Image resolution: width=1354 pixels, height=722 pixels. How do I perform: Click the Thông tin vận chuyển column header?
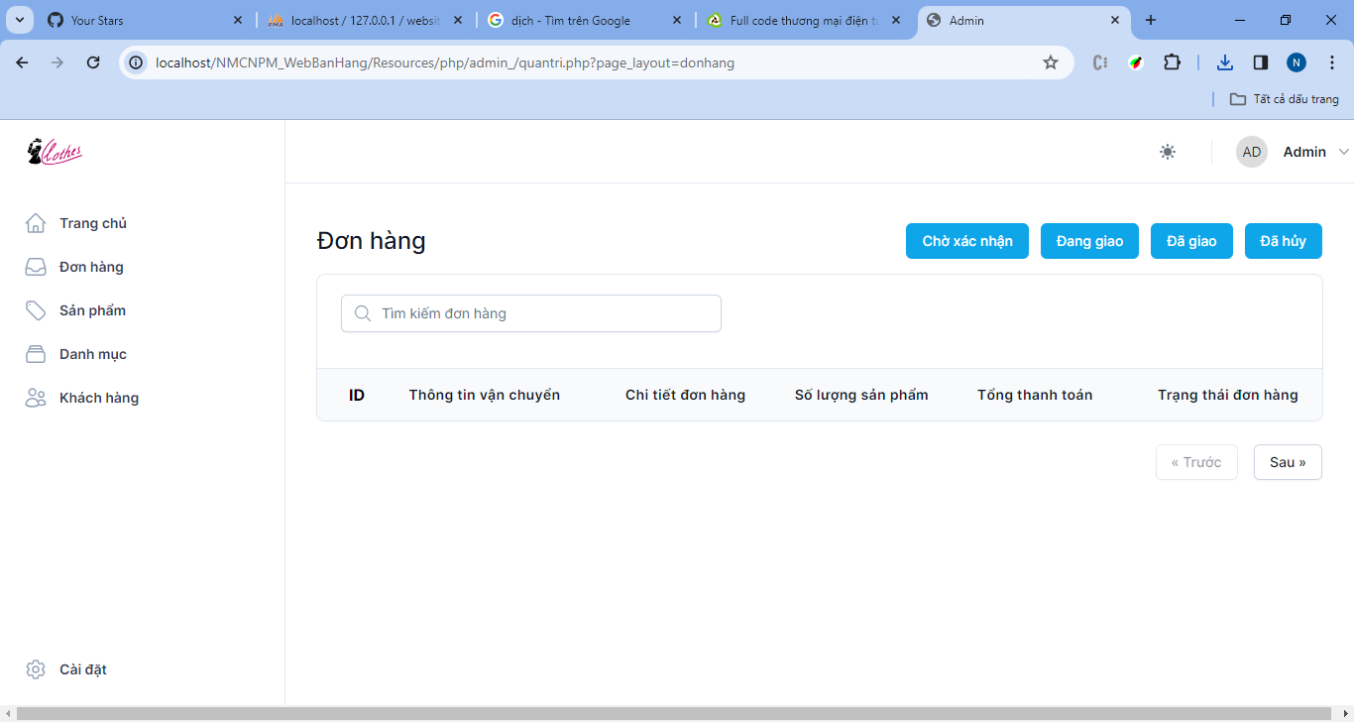tap(485, 395)
